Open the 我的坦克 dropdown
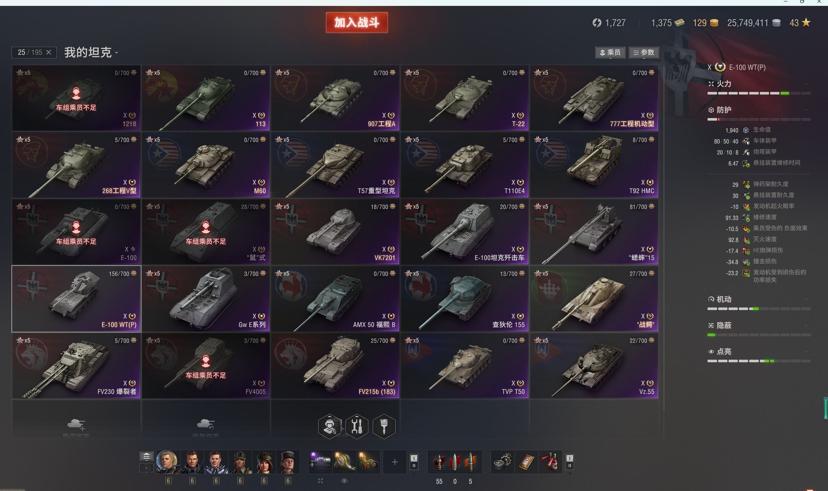This screenshot has height=491, width=828. coord(91,52)
